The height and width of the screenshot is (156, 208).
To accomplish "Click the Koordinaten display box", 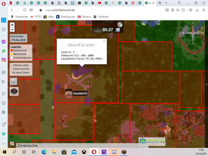I will tap(18, 38).
